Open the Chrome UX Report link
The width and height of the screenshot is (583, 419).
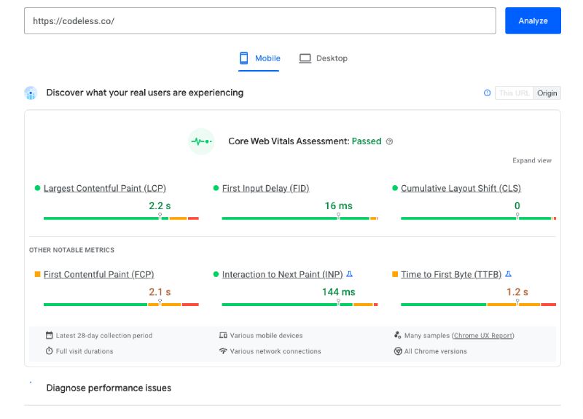coord(482,336)
